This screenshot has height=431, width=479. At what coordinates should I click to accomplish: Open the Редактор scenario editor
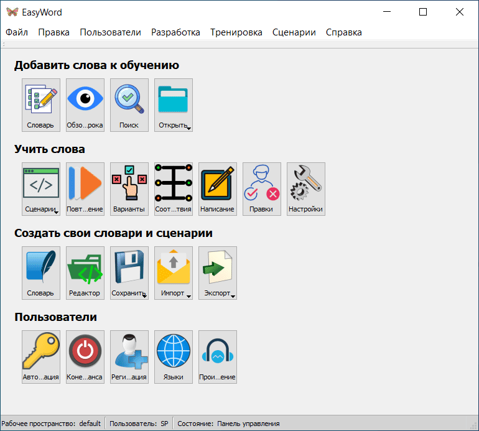[85, 273]
